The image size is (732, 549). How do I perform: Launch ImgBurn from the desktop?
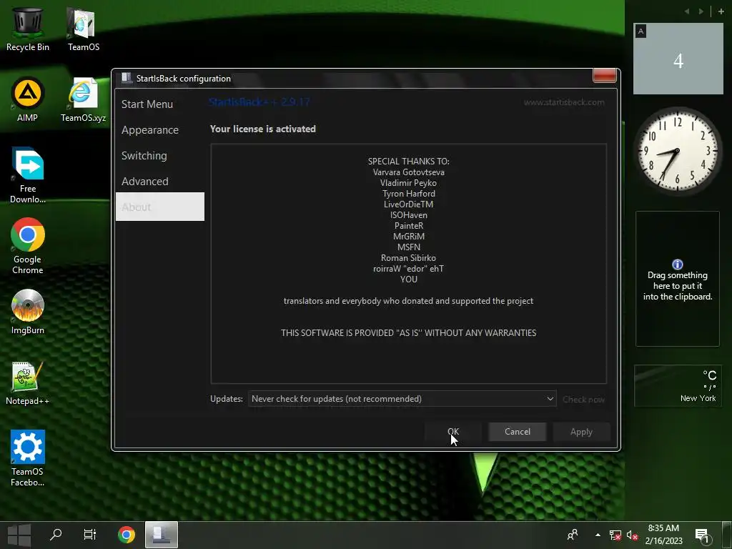point(28,312)
